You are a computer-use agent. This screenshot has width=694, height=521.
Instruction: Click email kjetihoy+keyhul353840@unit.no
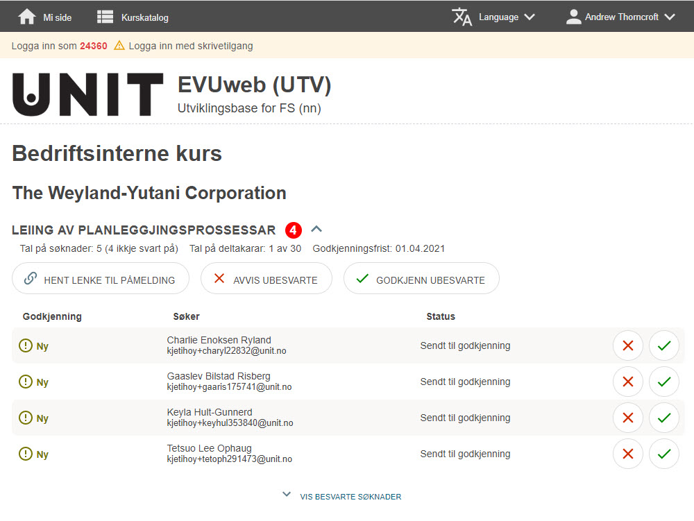pos(230,422)
